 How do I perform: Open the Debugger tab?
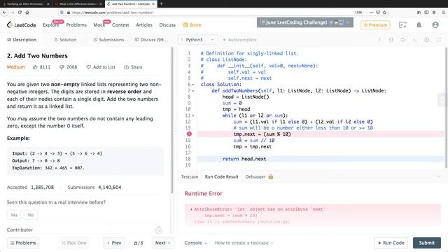[x=259, y=177]
